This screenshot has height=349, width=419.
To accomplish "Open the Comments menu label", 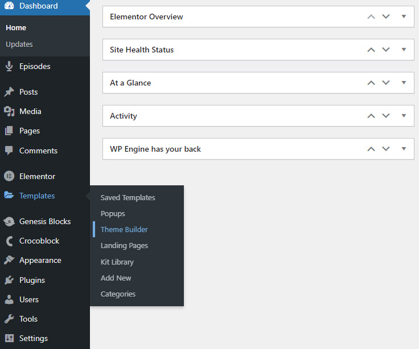I will tap(38, 151).
